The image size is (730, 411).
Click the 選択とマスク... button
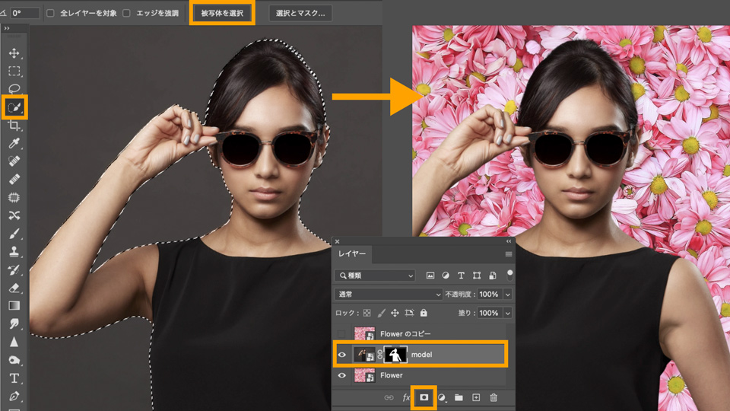[x=300, y=13]
